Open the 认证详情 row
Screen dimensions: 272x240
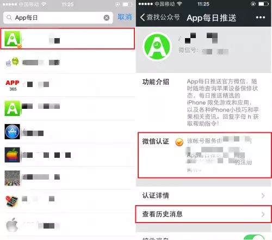click(203, 195)
